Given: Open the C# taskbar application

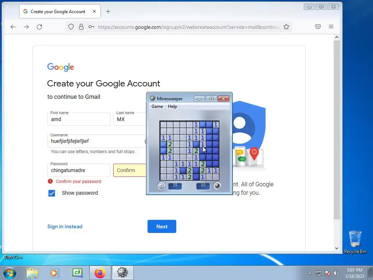Looking at the screenshot, I should (78, 273).
